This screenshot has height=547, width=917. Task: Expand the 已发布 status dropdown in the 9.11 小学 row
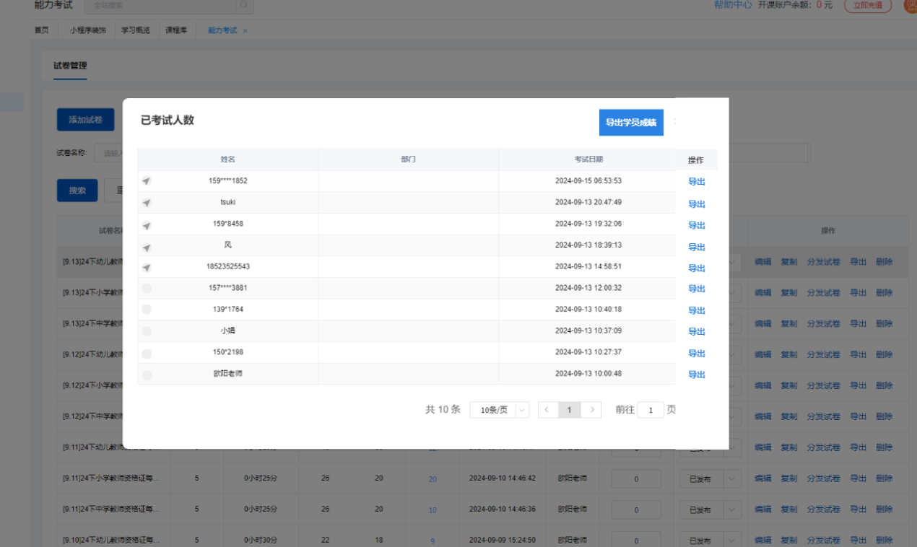pyautogui.click(x=732, y=479)
